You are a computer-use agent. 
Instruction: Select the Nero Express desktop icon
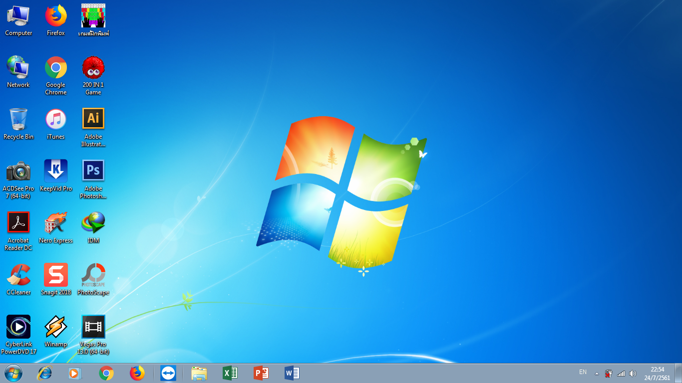[56, 228]
